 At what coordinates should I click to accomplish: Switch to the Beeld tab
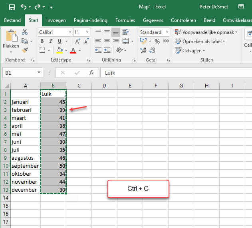click(209, 20)
